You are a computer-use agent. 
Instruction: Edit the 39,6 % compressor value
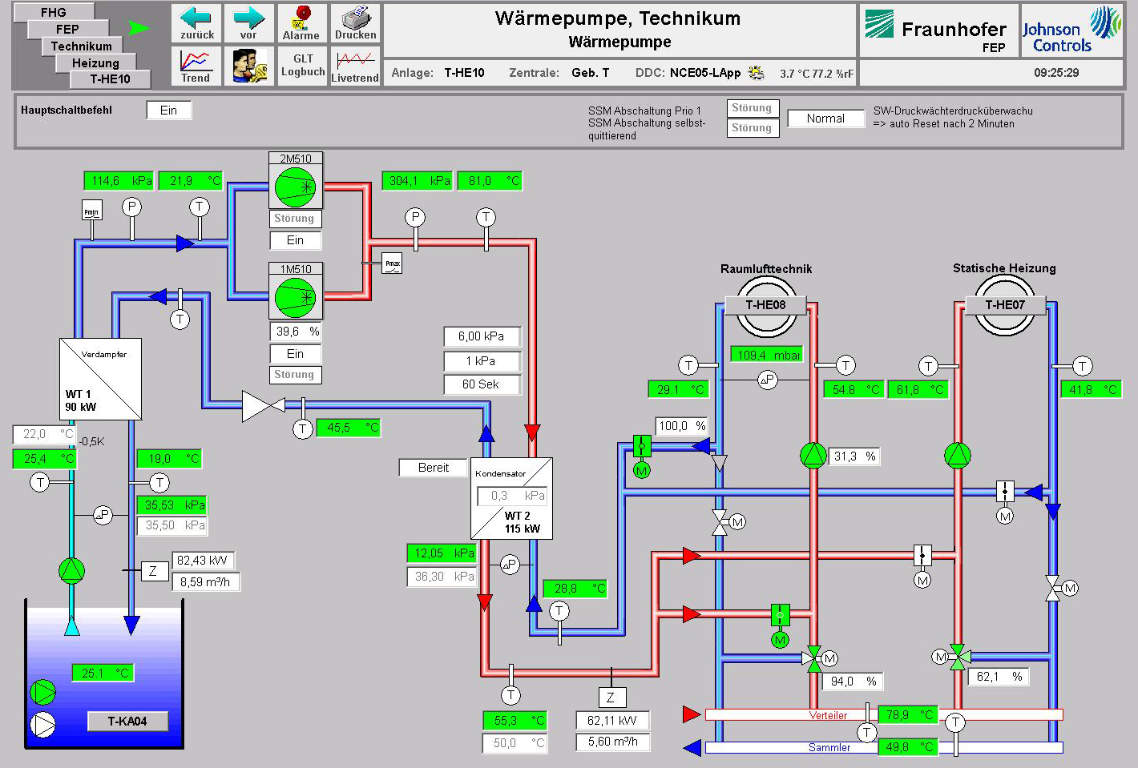(297, 332)
